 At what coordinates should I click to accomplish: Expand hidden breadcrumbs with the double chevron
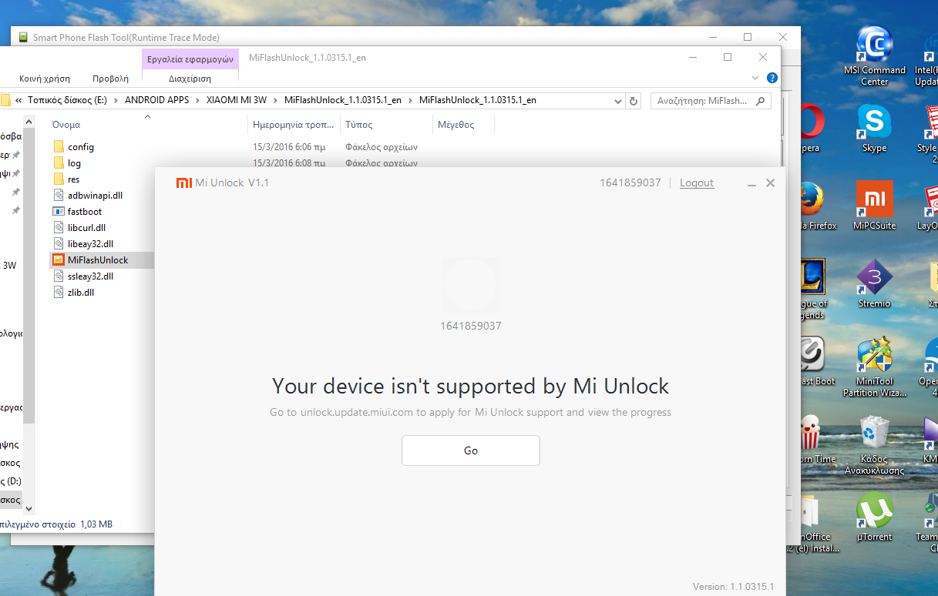[18, 100]
